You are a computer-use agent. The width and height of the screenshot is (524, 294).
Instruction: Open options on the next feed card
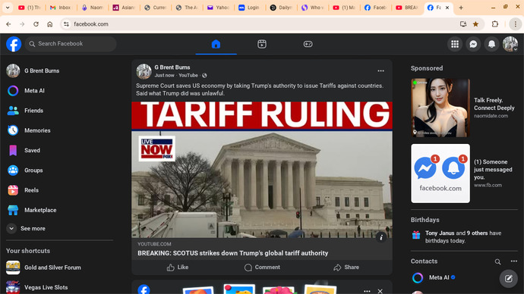(367, 291)
